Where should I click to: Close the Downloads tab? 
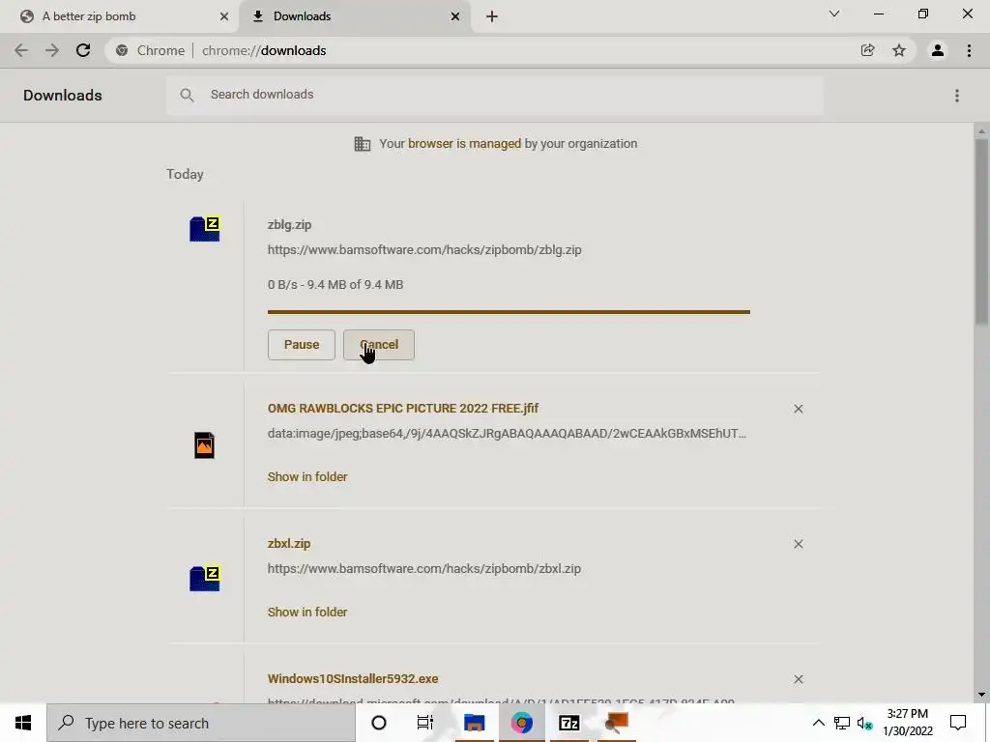tap(455, 16)
